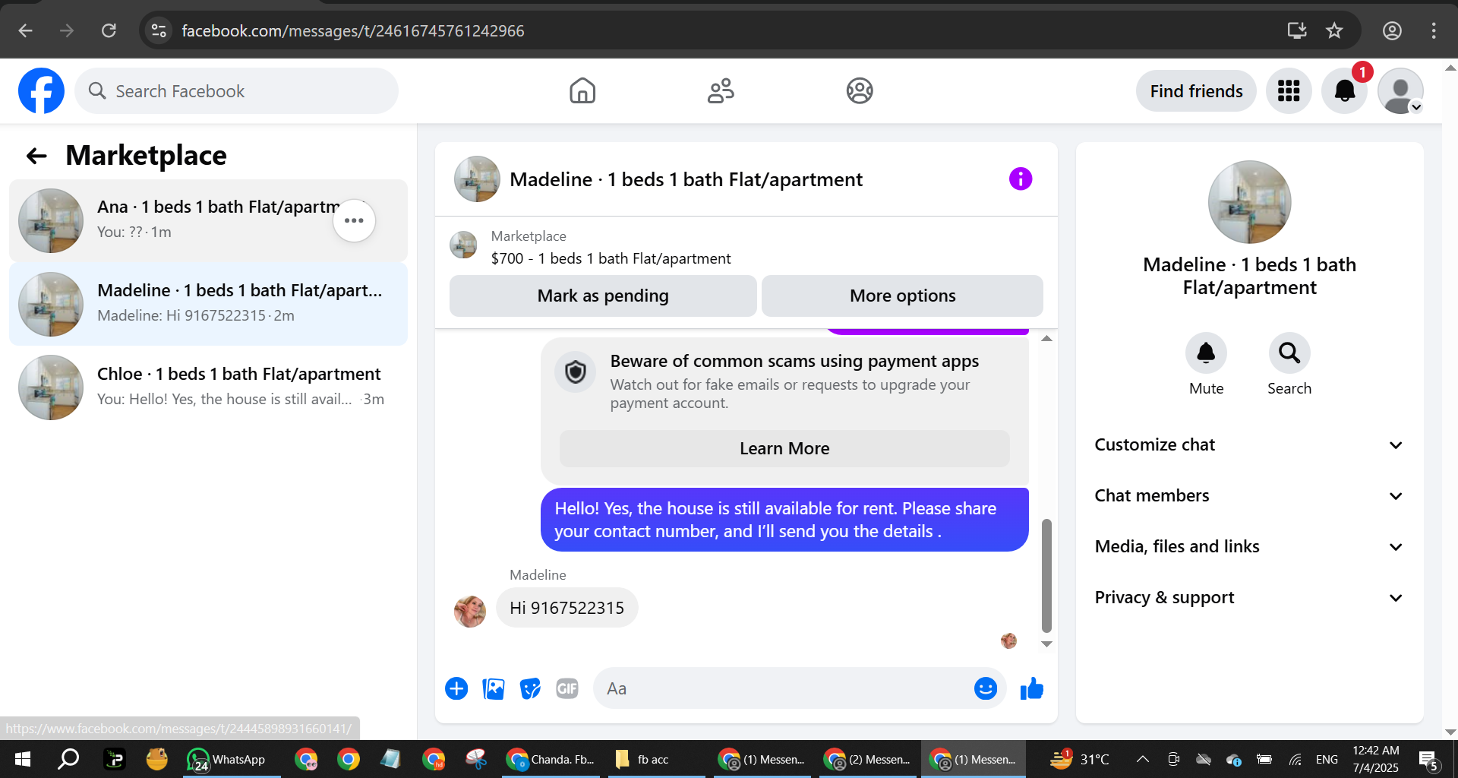Open Chloe's conversation
This screenshot has width=1458, height=778.
208,387
